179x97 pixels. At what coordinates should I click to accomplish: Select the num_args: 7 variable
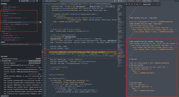(x=7, y=33)
